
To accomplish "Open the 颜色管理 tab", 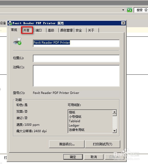I will (66, 30).
